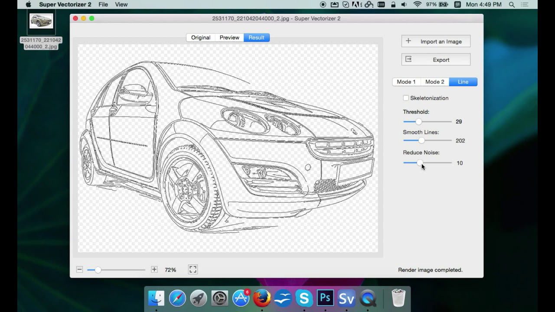Click the fit-to-screen icon near zoom slider
Image resolution: width=555 pixels, height=312 pixels.
(x=193, y=269)
